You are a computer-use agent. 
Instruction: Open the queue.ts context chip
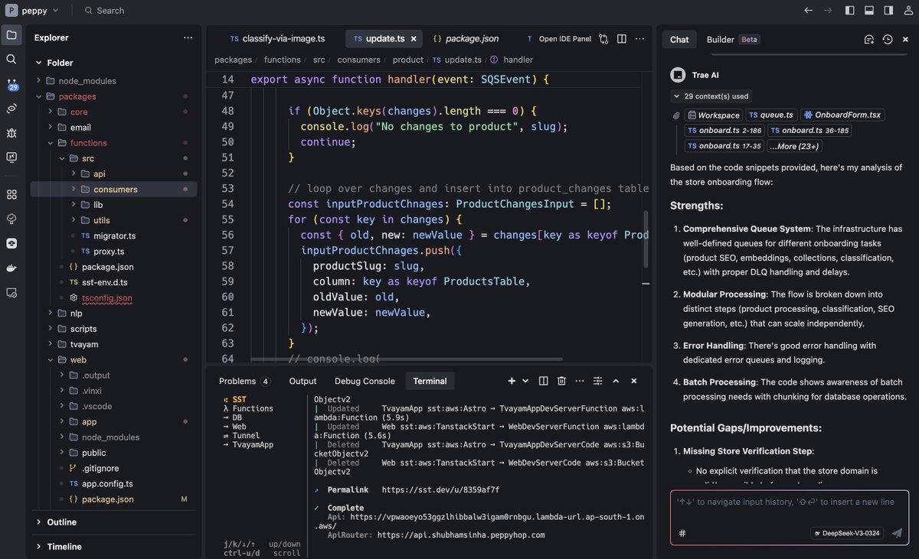(x=772, y=115)
